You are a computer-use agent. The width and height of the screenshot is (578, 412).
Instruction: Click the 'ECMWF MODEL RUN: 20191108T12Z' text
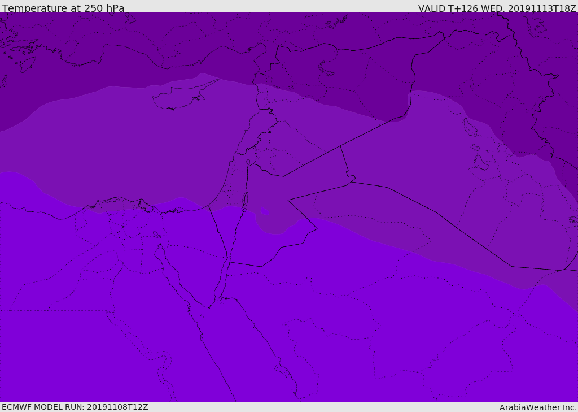[x=75, y=407]
